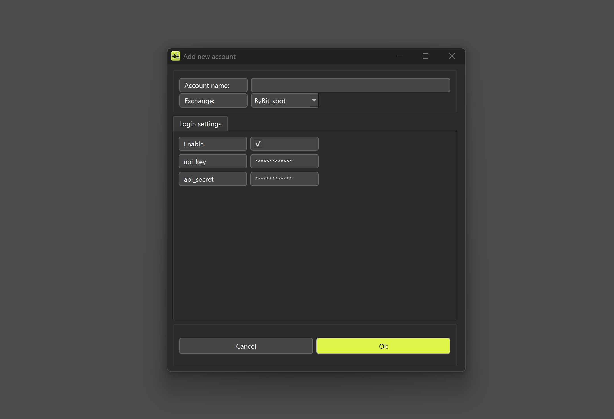The height and width of the screenshot is (419, 614).
Task: Click the Add new account title text
Action: pyautogui.click(x=209, y=56)
